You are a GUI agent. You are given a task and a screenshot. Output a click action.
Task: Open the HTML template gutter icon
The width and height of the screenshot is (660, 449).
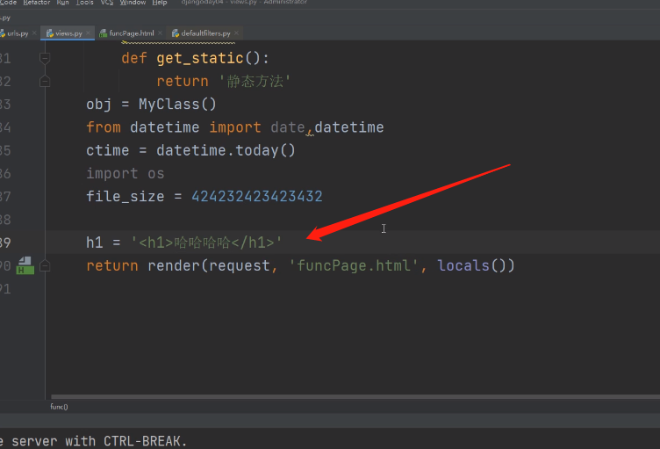pos(25,265)
